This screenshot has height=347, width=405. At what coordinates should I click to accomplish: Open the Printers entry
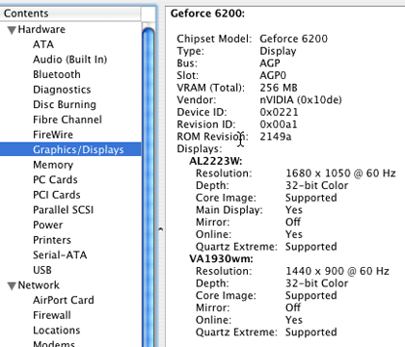point(52,240)
